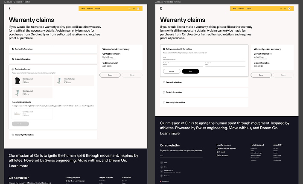Click the Chat icon in right frame footer
The width and height of the screenshot is (303, 184).
(x=162, y=163)
